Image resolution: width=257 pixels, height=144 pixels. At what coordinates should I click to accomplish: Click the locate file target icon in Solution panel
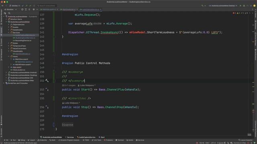tap(22, 10)
